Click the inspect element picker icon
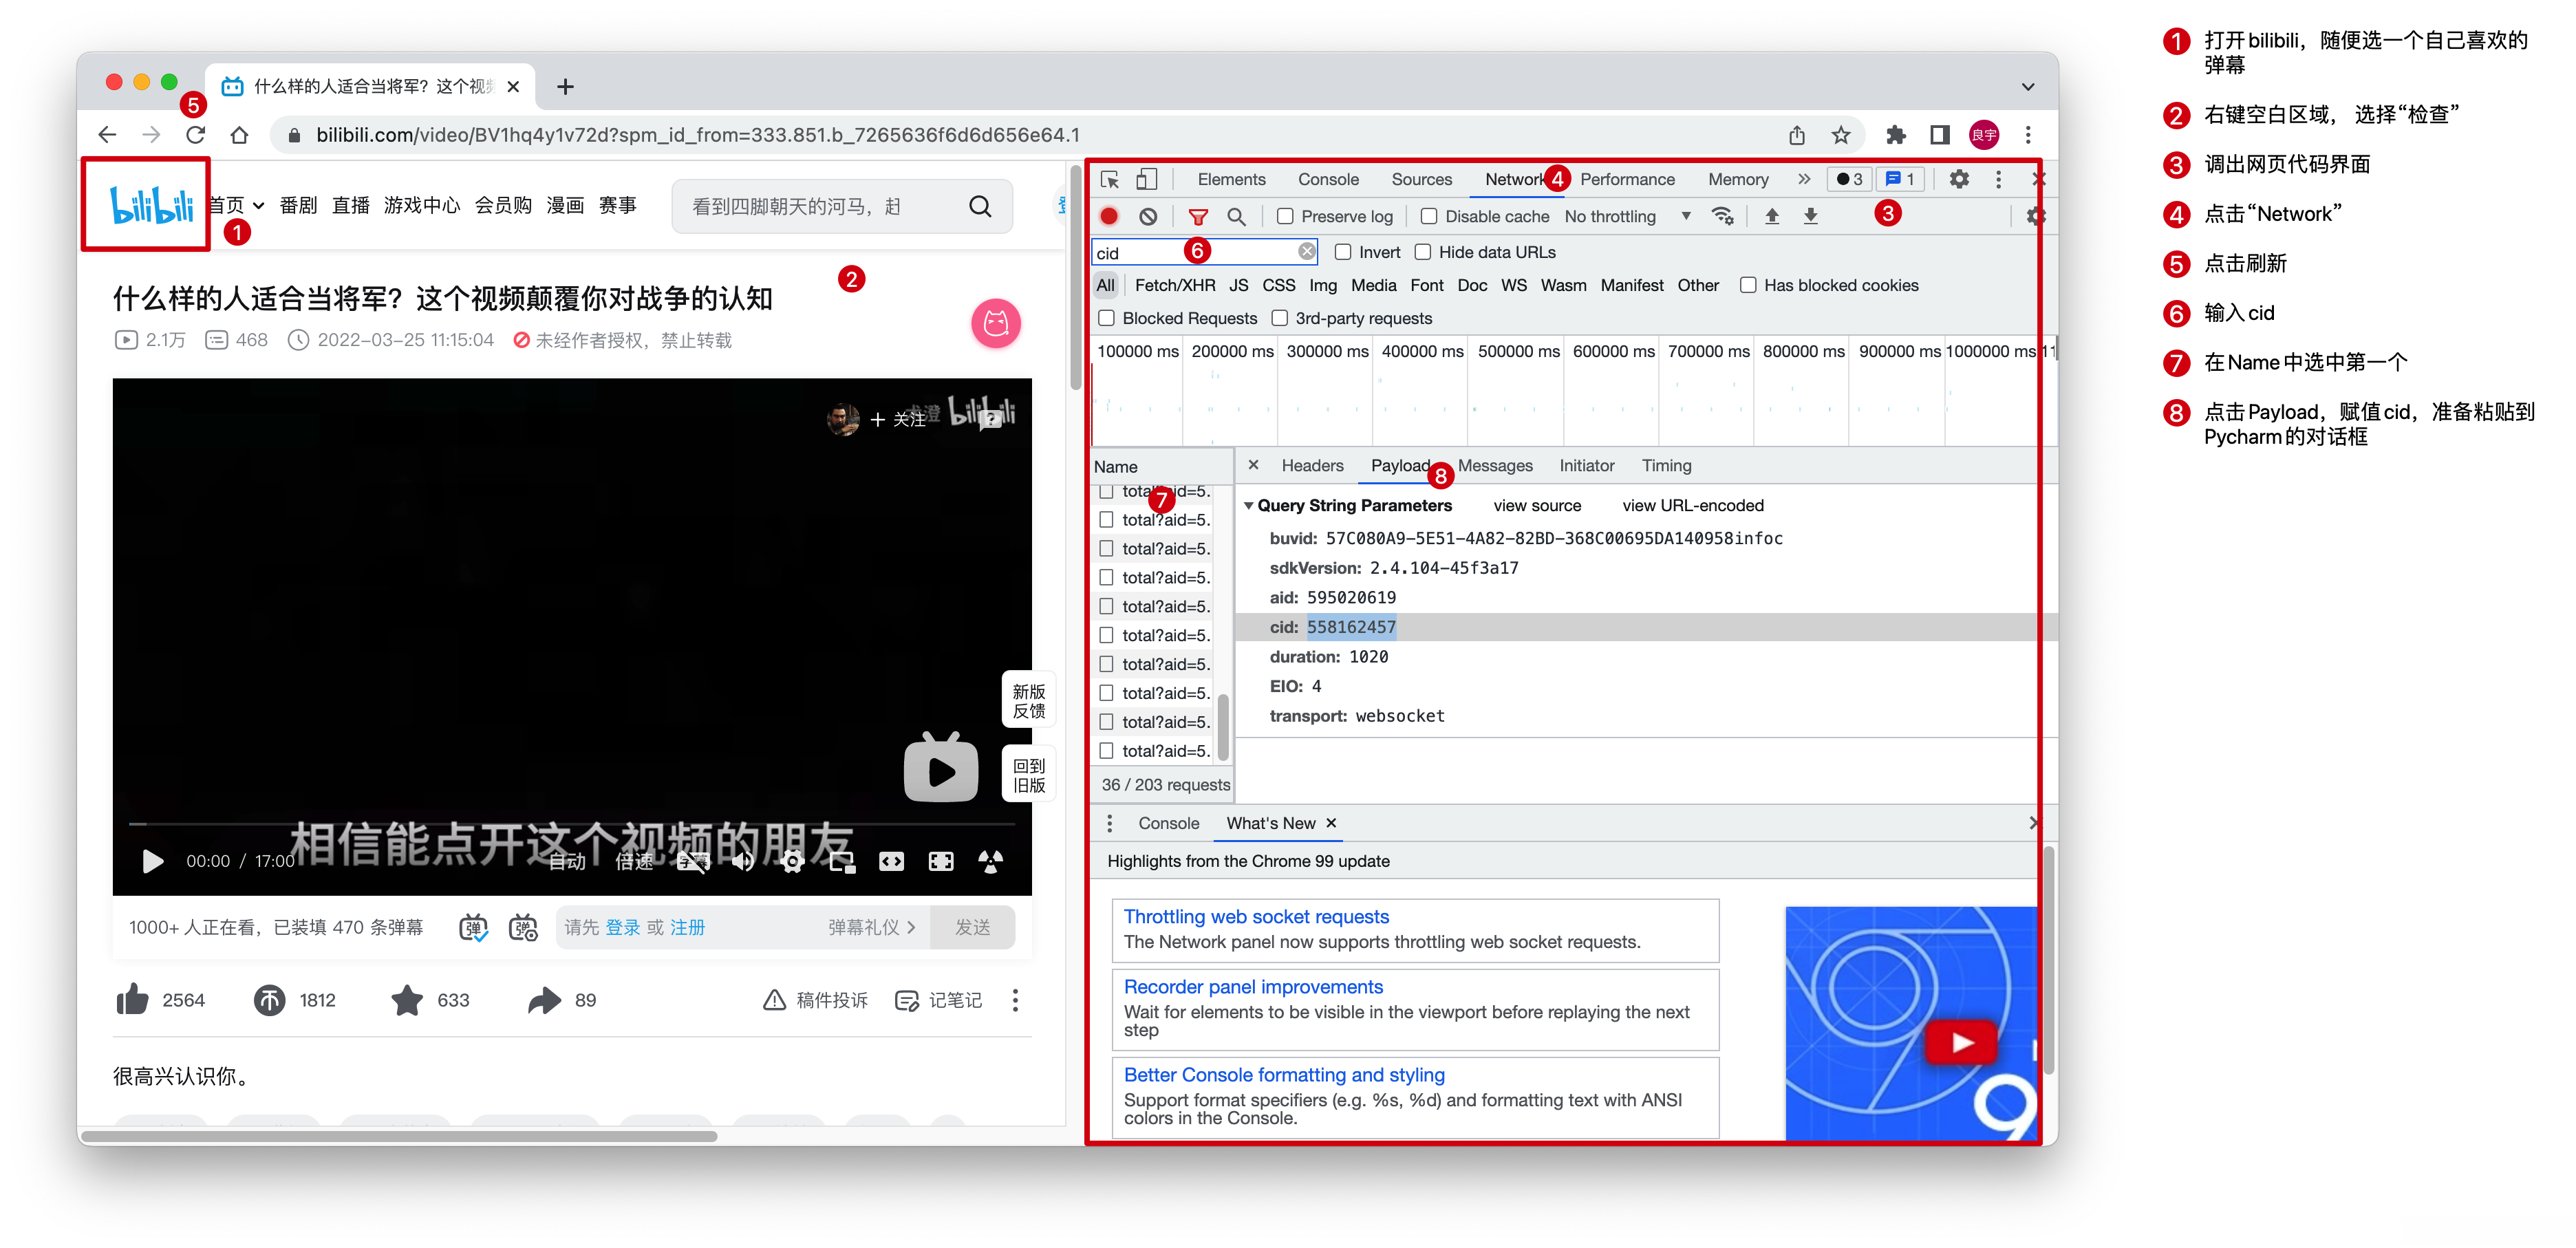The width and height of the screenshot is (2576, 1248). [1109, 180]
